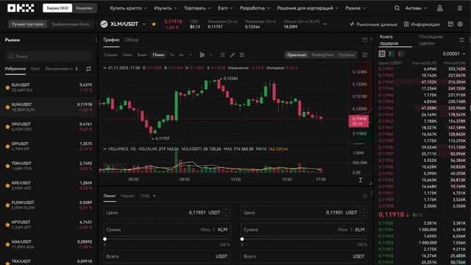Viewport: 471px width, 265px height.
Task: Select Лимит order type
Action: point(110,196)
